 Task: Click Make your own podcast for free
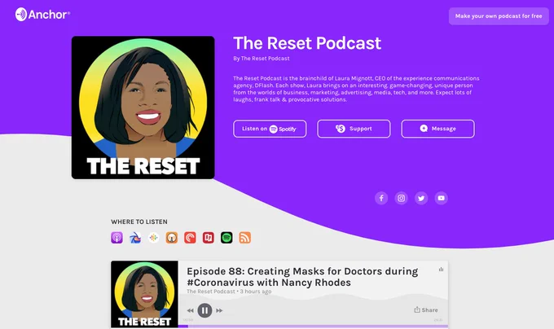(499, 16)
